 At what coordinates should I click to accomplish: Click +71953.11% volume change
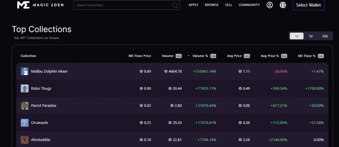(x=206, y=88)
